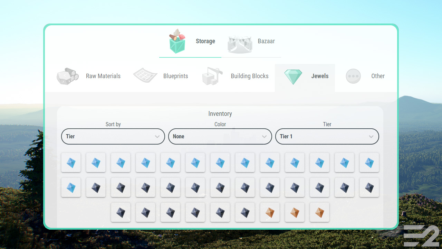This screenshot has height=249, width=442.
Task: Open the Raw Materials tab
Action: (x=89, y=76)
